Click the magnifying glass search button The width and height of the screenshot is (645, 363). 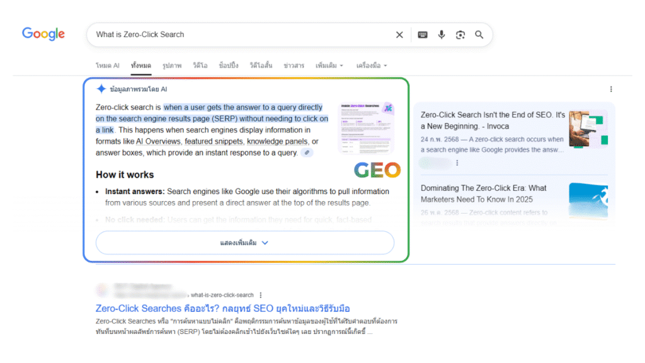(x=479, y=35)
